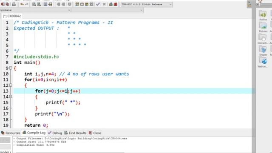272x153 pixels.
Task: Click the floating tool icon at top right
Action: (x=249, y=4)
